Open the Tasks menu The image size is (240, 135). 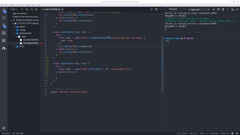[x=33, y=5]
